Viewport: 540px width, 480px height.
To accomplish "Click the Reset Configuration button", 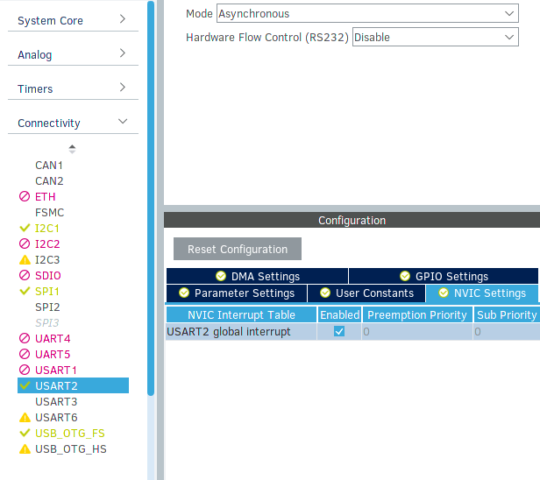I will [x=238, y=250].
